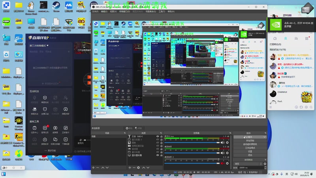Screen dimensions: 316x178
Task: Pop out 场景 dock panel icon
Action: pyautogui.click(x=125, y=133)
